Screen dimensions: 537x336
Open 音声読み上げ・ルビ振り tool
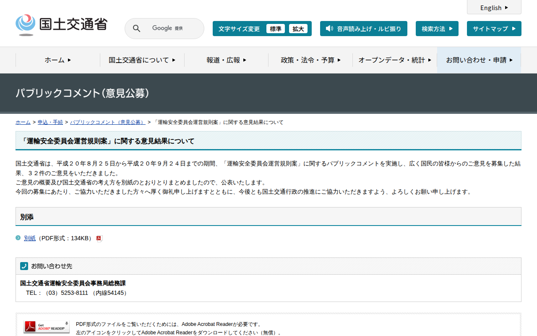pyautogui.click(x=364, y=29)
